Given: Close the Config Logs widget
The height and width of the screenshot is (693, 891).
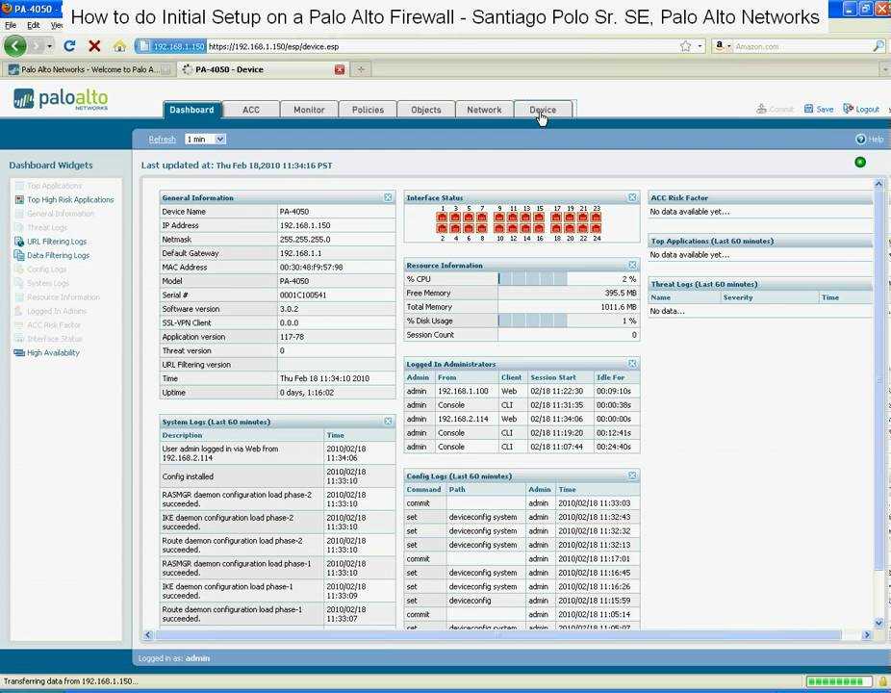Looking at the screenshot, I should tap(632, 475).
